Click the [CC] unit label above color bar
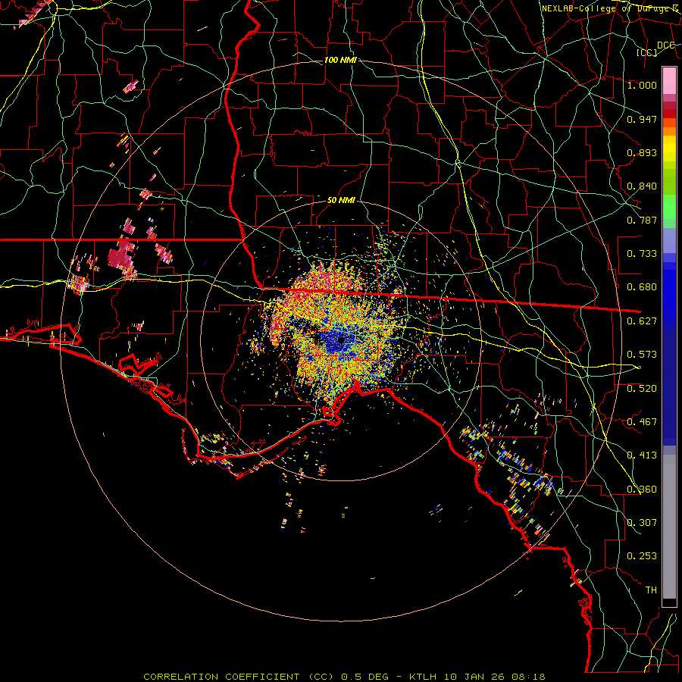 pyautogui.click(x=647, y=52)
